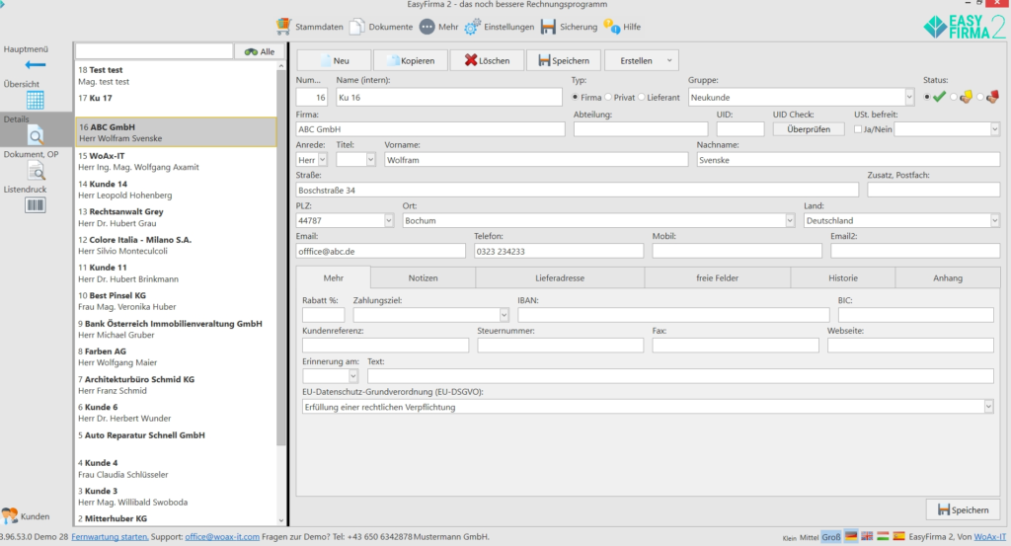Click the Kunden people icon
The image size is (1011, 546).
pos(10,515)
